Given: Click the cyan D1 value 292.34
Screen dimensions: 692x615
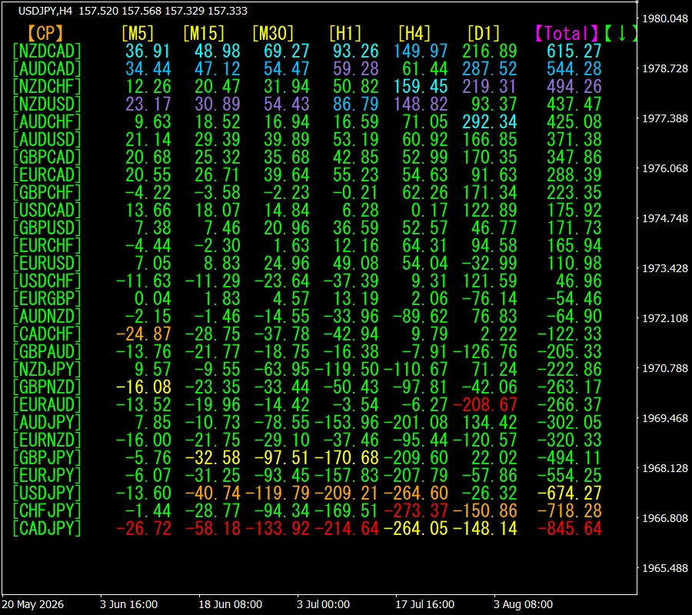Looking at the screenshot, I should tap(490, 121).
